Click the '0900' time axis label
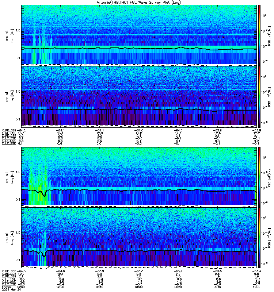 [139, 287]
